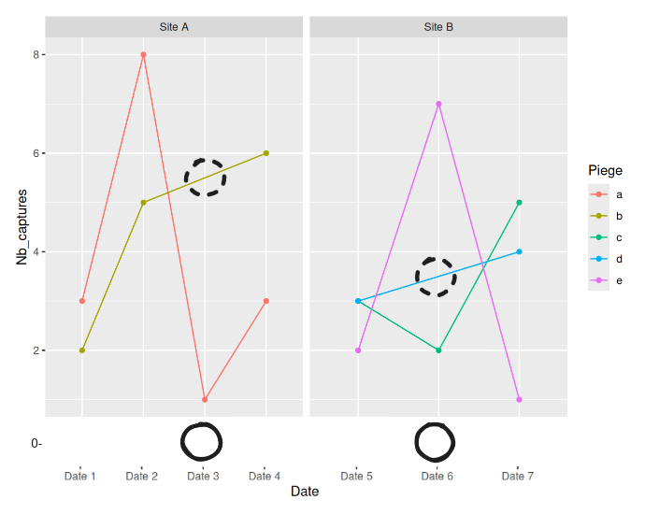Click the Date 5 x-axis label
The width and height of the screenshot is (645, 514).
(357, 477)
